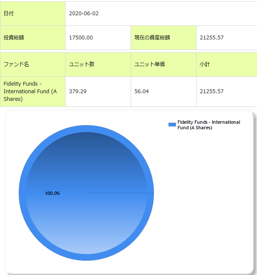Viewport: 257px width, 275px height.
Task: Click the ユニット単価 column header
Action: 149,64
